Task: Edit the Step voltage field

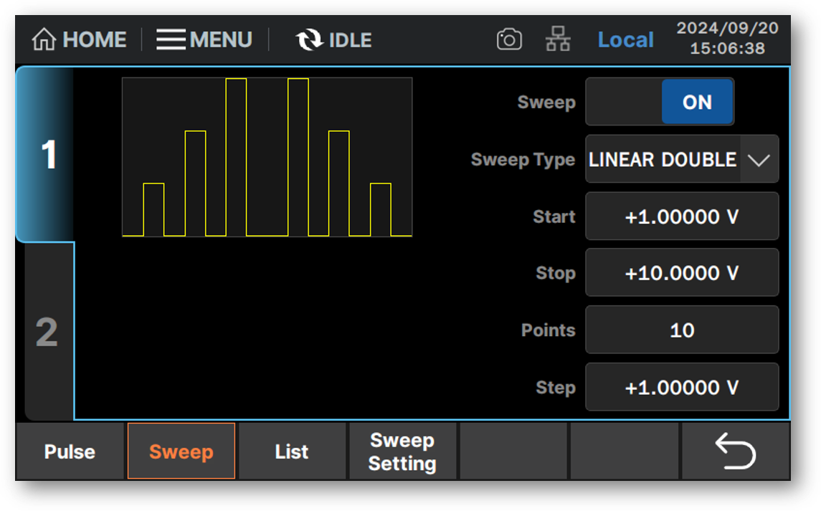Action: (x=681, y=388)
